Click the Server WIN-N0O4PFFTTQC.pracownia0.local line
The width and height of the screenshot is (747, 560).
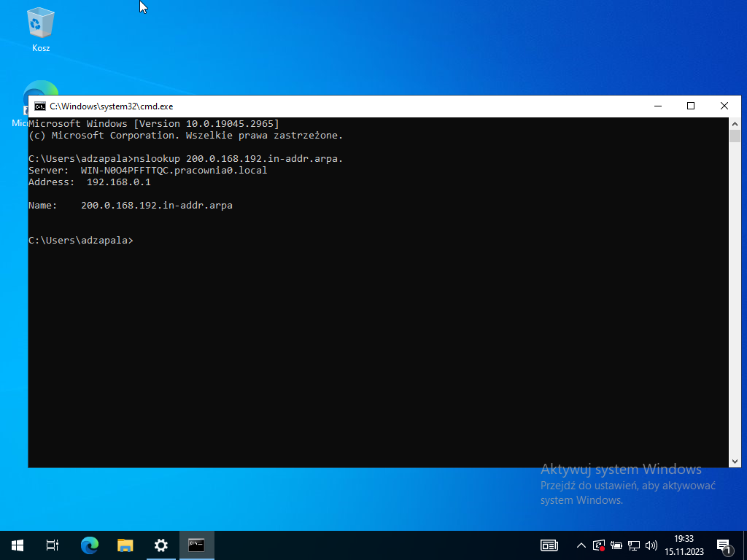click(x=147, y=170)
